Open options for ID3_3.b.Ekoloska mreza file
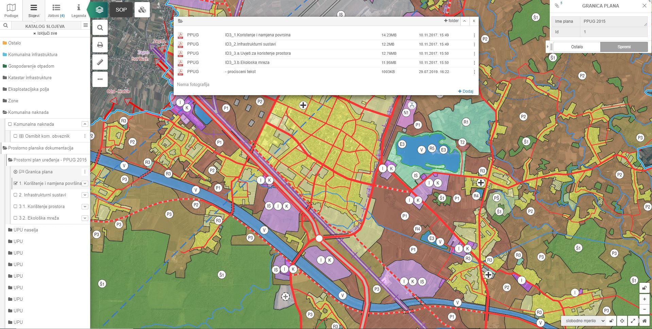Viewport: 652px width, 329px height. pyautogui.click(x=474, y=63)
